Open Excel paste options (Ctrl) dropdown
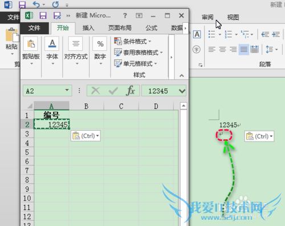 tap(85, 136)
